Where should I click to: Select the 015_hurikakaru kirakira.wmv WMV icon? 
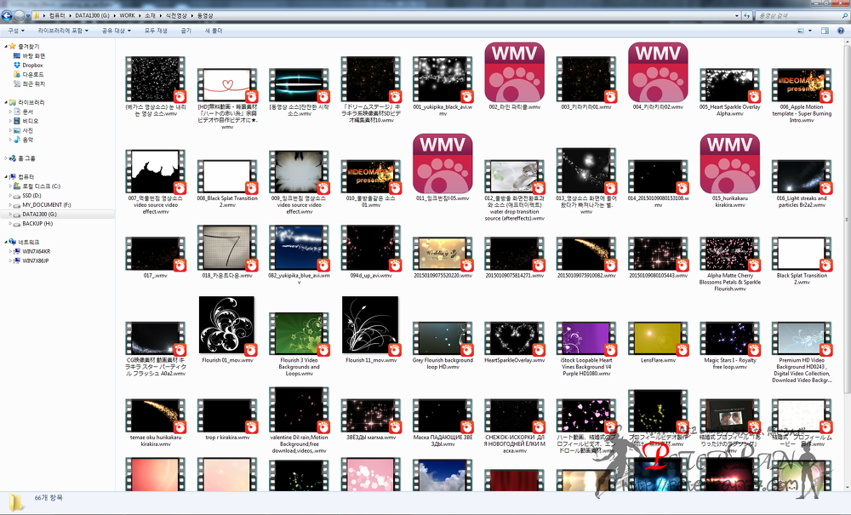tap(728, 164)
